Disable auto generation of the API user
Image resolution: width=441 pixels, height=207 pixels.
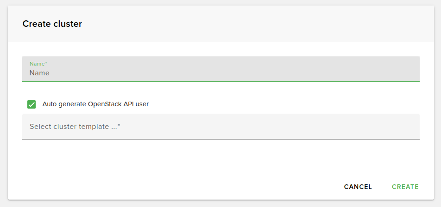coord(31,104)
